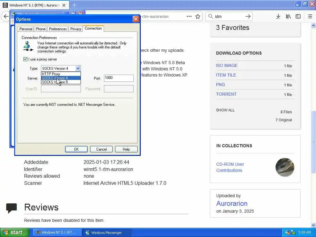
Task: Open the TORRENT download link
Action: point(226,94)
